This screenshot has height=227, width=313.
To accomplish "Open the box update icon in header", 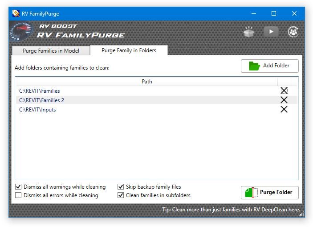I will tap(249, 32).
